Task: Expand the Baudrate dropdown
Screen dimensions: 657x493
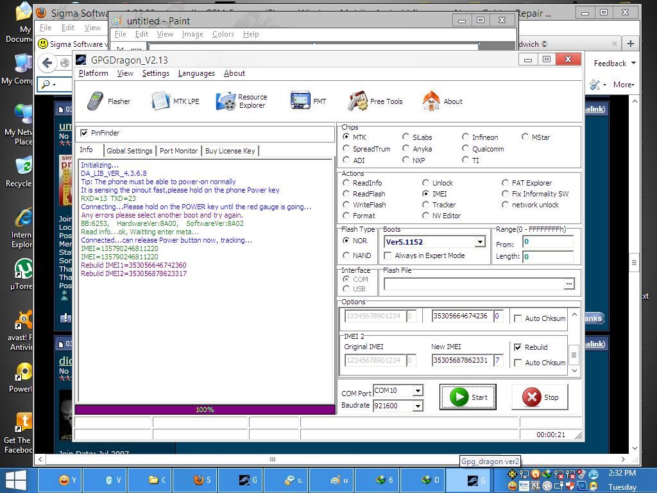Action: (417, 406)
